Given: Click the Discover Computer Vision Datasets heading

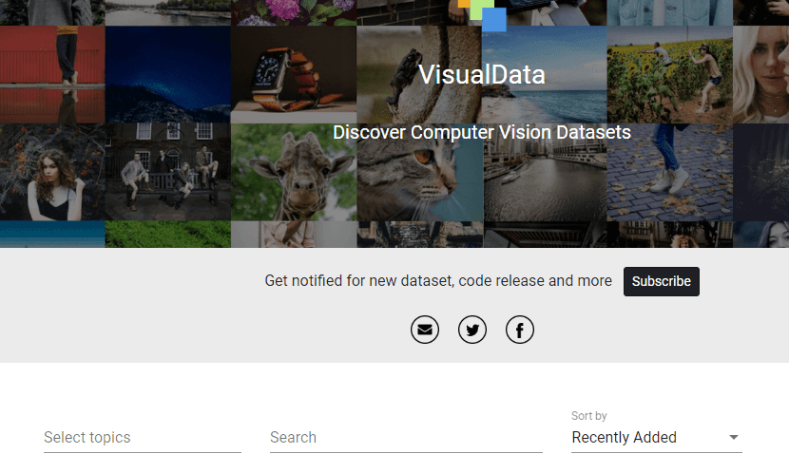Looking at the screenshot, I should click(x=482, y=133).
